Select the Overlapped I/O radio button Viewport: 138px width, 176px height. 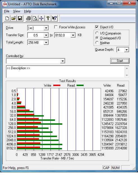pyautogui.click(x=97, y=38)
